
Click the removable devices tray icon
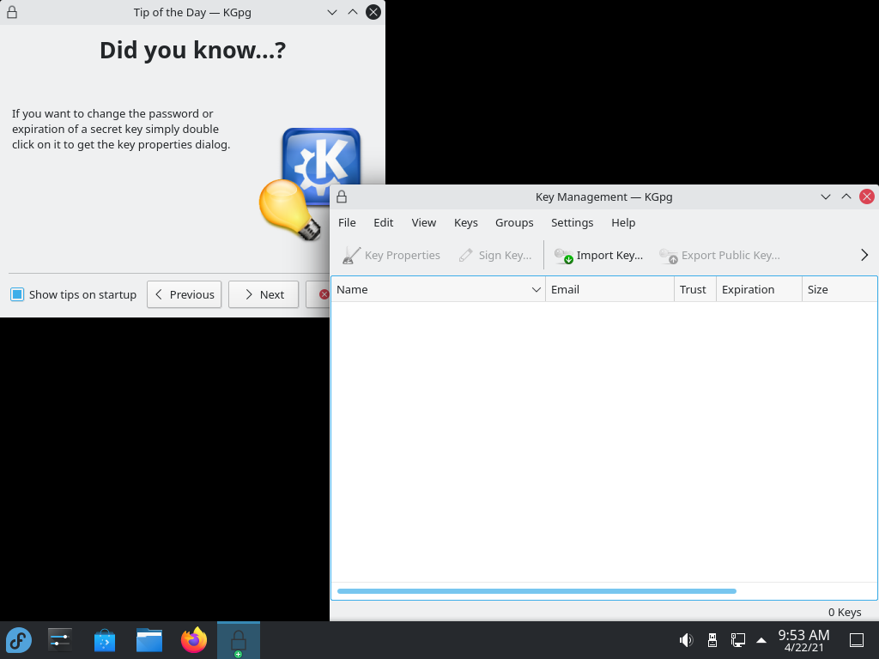coord(712,640)
